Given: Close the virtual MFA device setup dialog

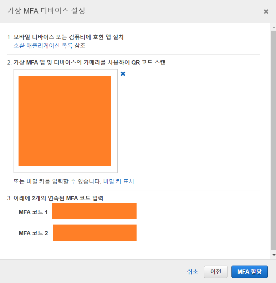Looking at the screenshot, I should 266,12.
